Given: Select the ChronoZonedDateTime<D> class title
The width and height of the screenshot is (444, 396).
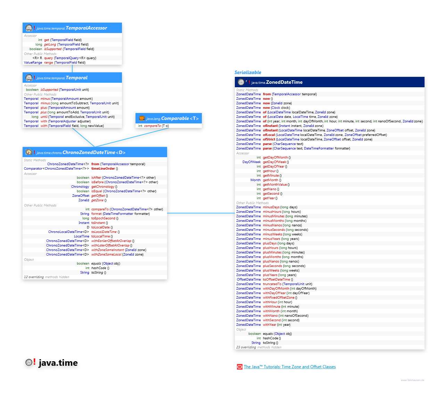Looking at the screenshot, I should pos(94,152).
